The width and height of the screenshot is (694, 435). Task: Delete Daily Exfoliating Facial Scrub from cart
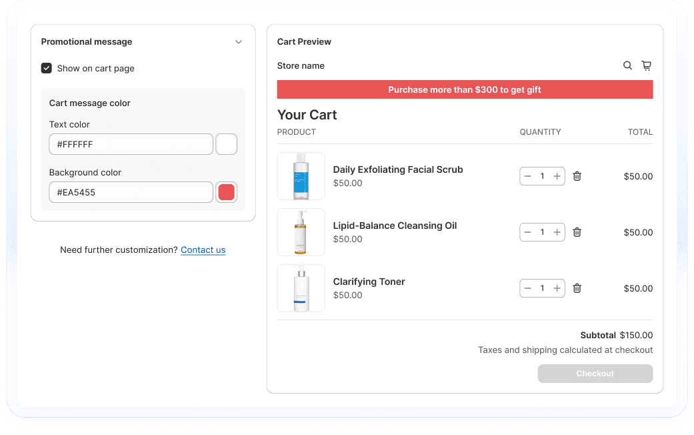[x=577, y=176]
